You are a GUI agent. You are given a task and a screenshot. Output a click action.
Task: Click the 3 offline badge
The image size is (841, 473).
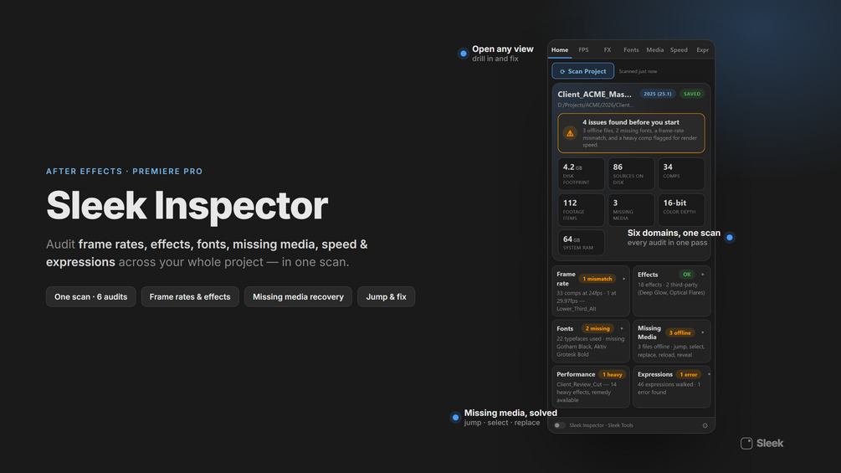pyautogui.click(x=679, y=332)
